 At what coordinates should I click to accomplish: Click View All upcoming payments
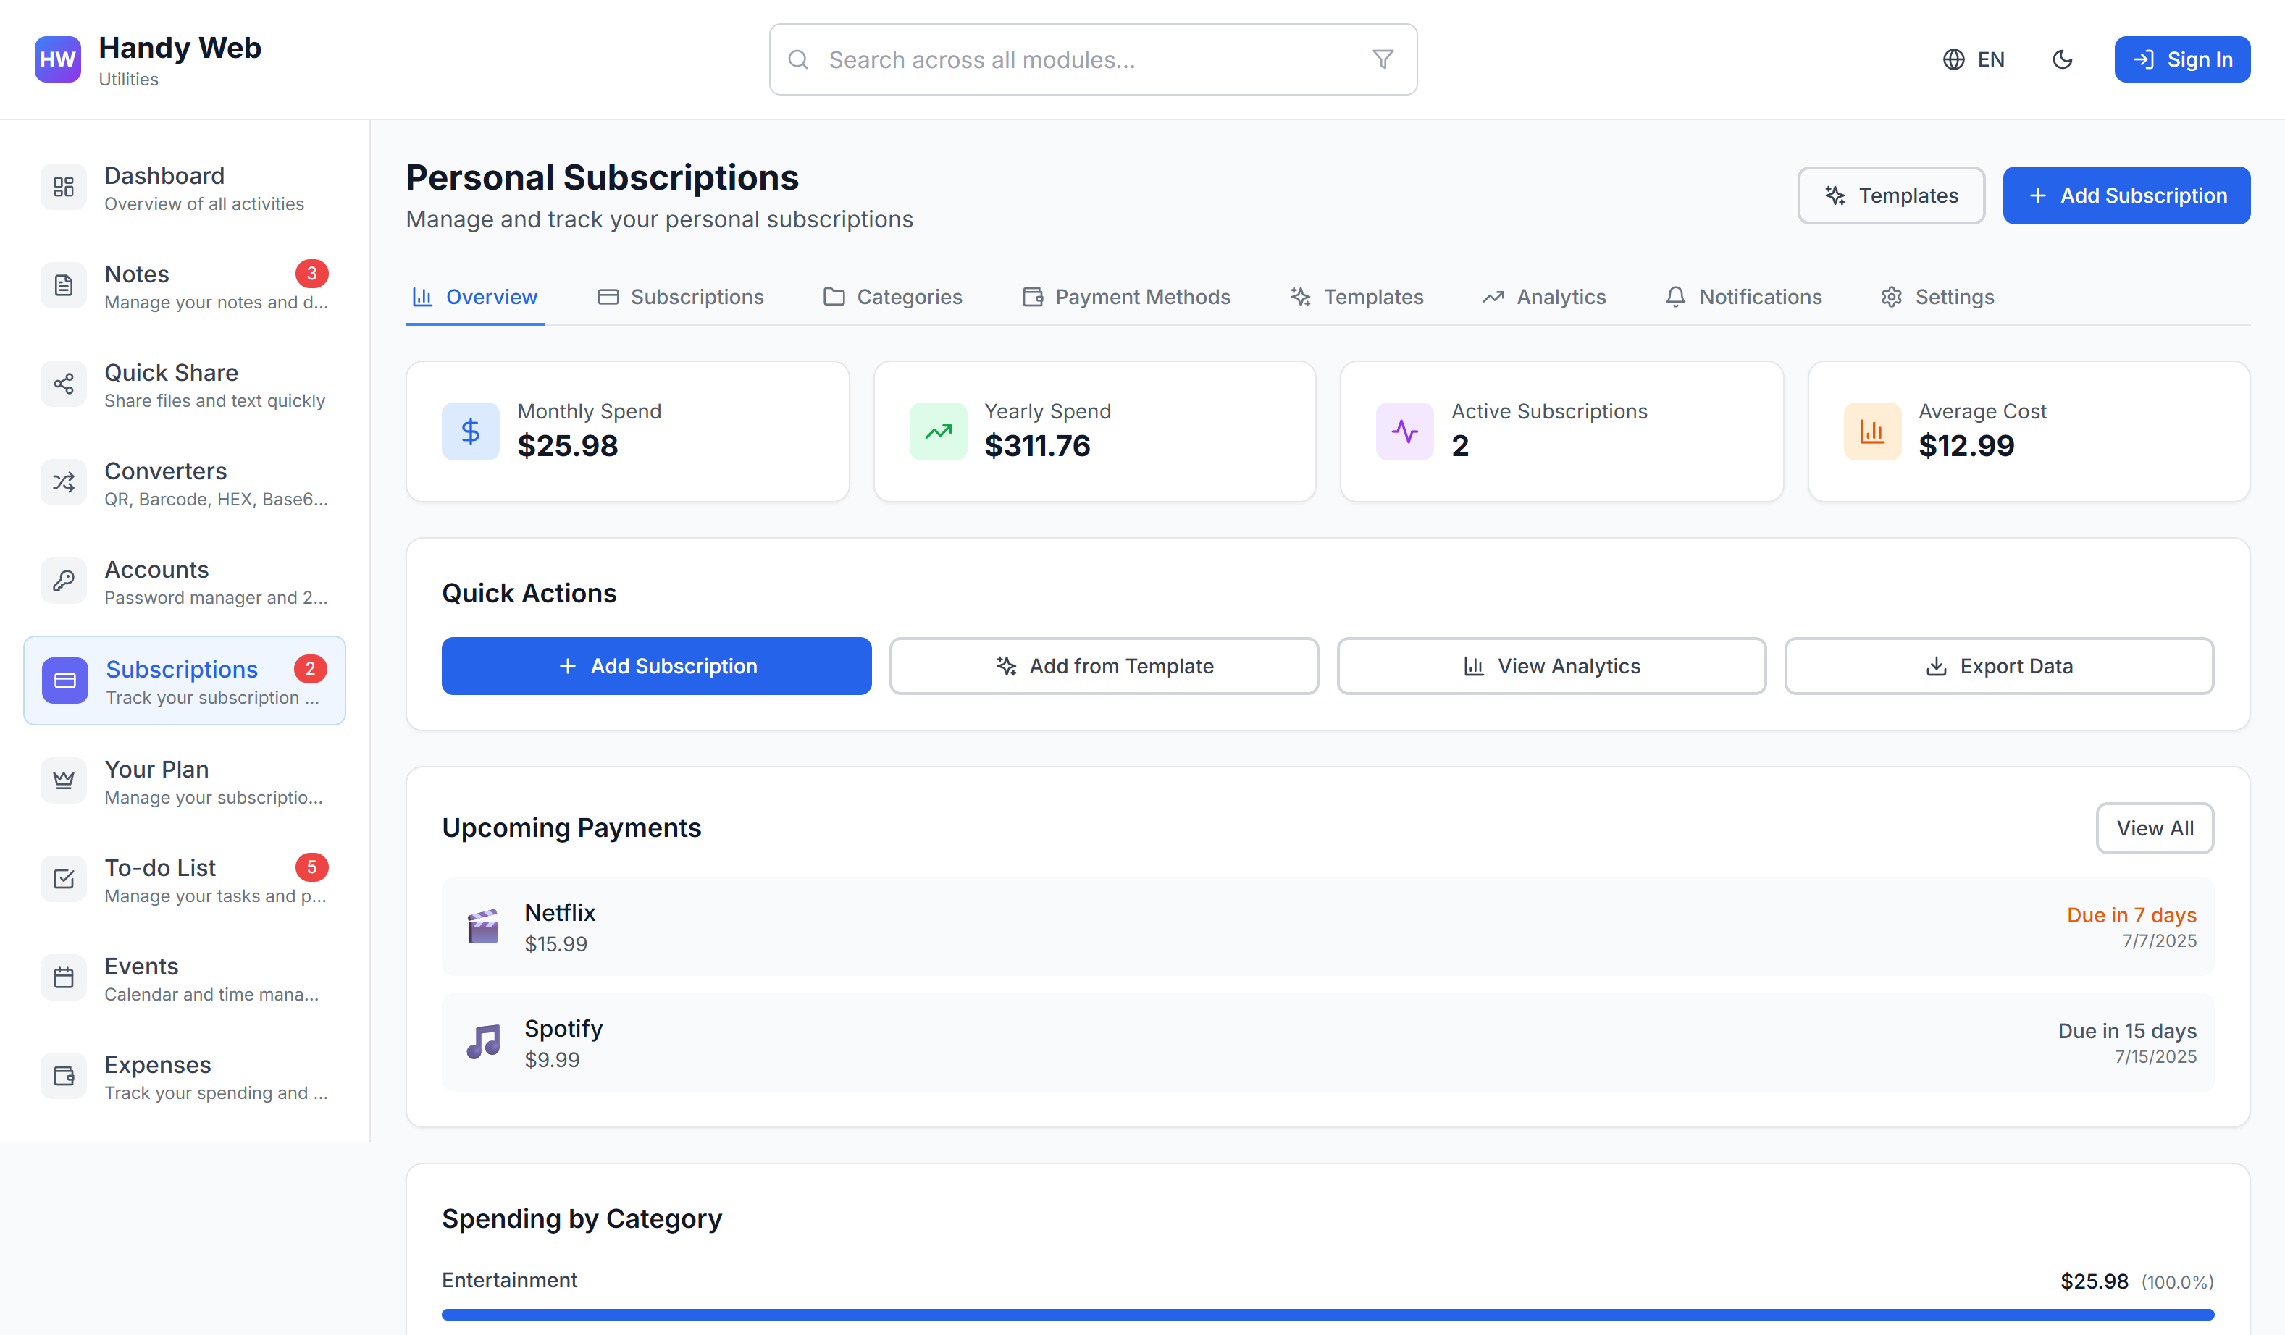click(x=2155, y=828)
